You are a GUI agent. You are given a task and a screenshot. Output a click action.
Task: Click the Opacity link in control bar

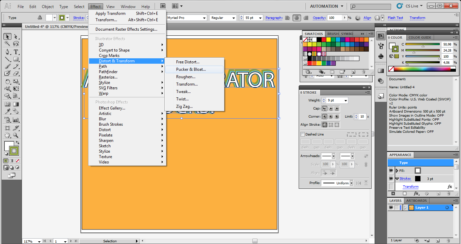[319, 18]
